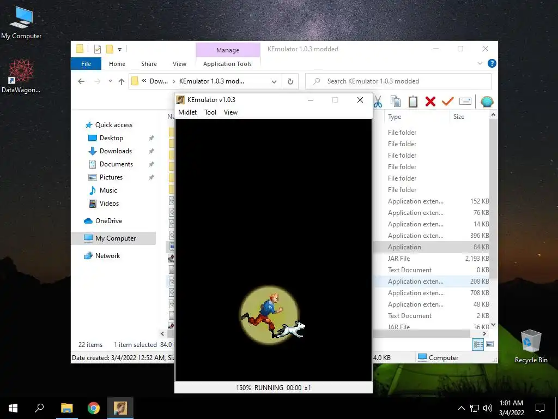Open the View menu in KEmulator
558x419 pixels.
[x=231, y=112]
